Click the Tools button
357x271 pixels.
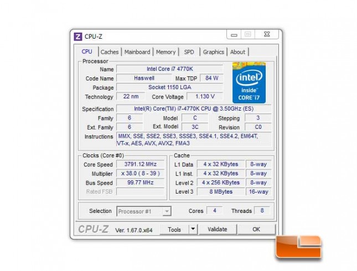coord(174,230)
